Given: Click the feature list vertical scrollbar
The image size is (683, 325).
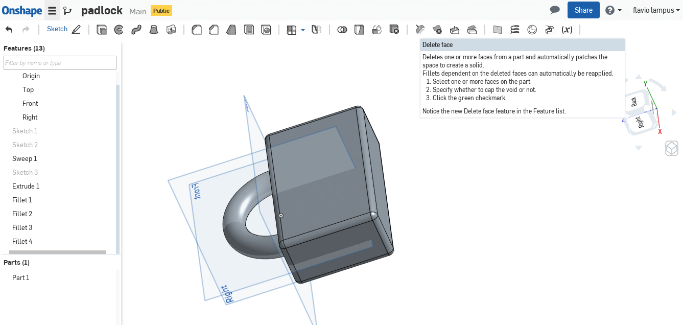Looking at the screenshot, I should coord(118,169).
